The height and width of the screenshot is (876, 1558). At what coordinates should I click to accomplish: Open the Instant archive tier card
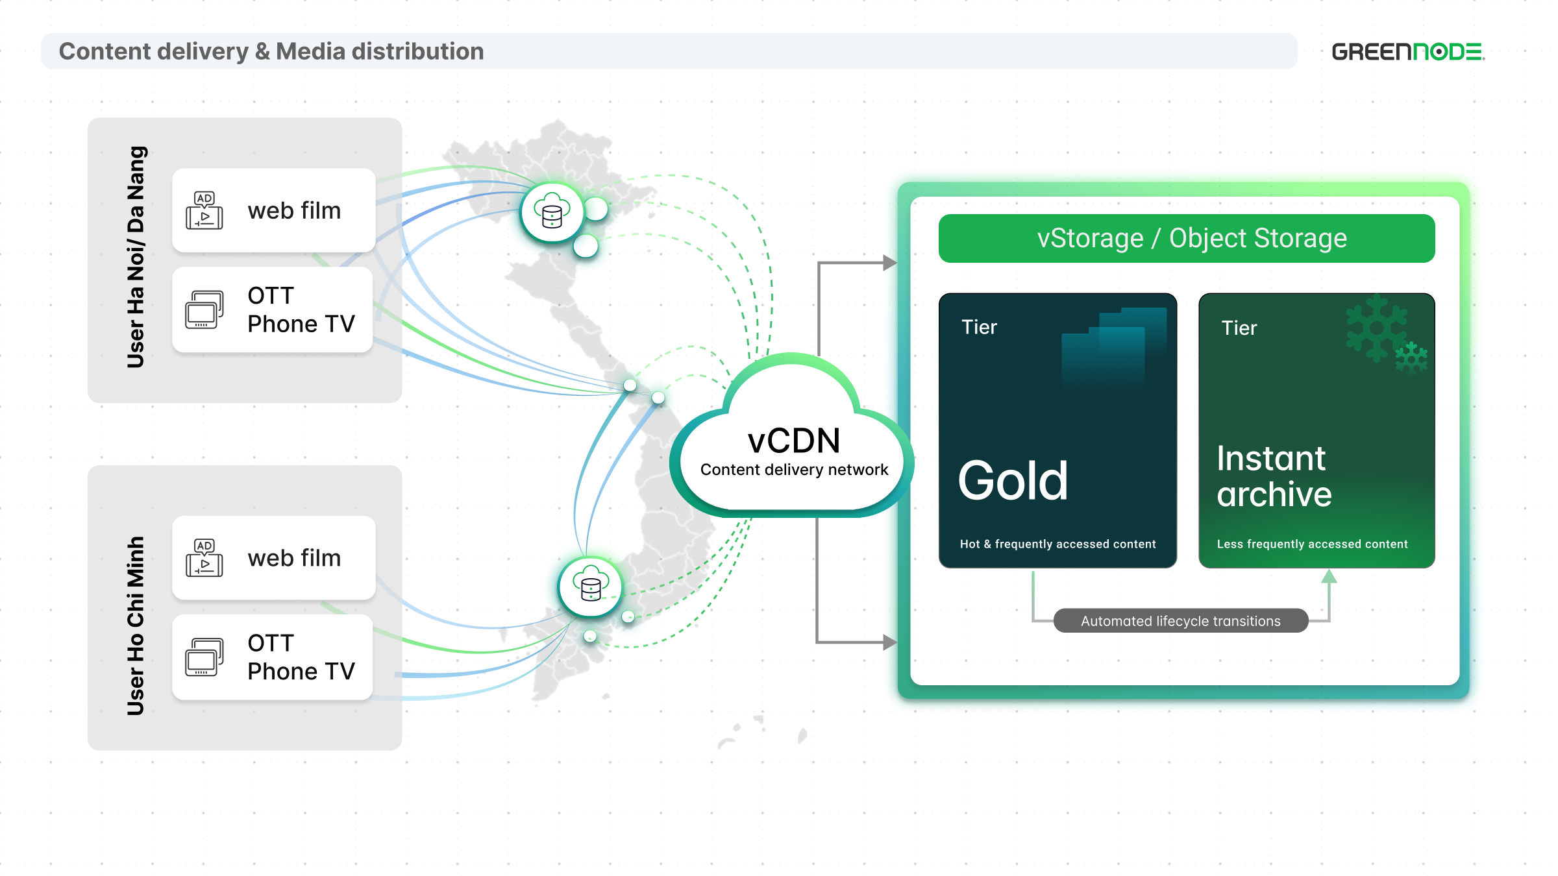[1317, 430]
